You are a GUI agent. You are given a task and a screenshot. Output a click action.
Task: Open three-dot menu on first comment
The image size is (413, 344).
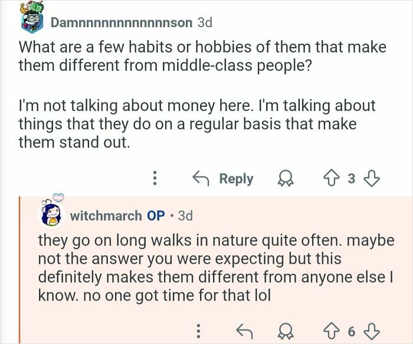155,178
